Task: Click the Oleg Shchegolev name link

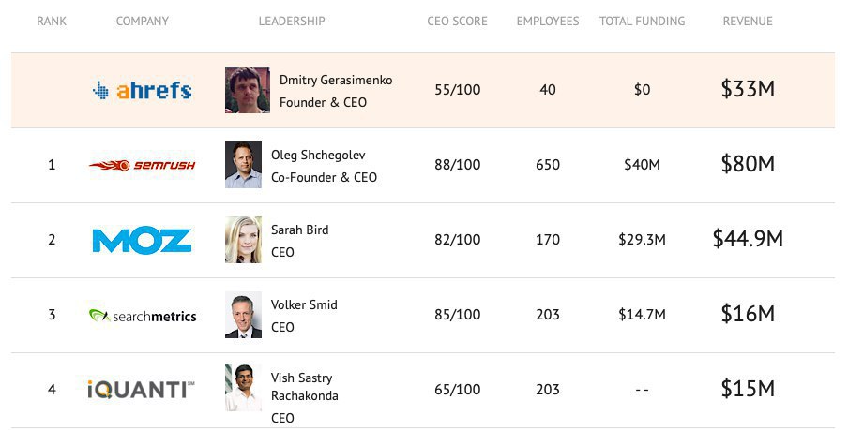Action: [318, 155]
